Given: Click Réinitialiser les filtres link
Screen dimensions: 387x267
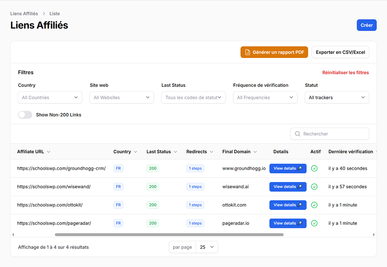Looking at the screenshot, I should tap(345, 73).
